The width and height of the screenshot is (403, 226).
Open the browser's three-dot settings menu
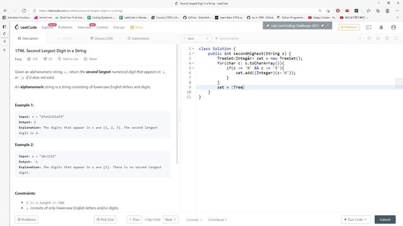tap(397, 11)
